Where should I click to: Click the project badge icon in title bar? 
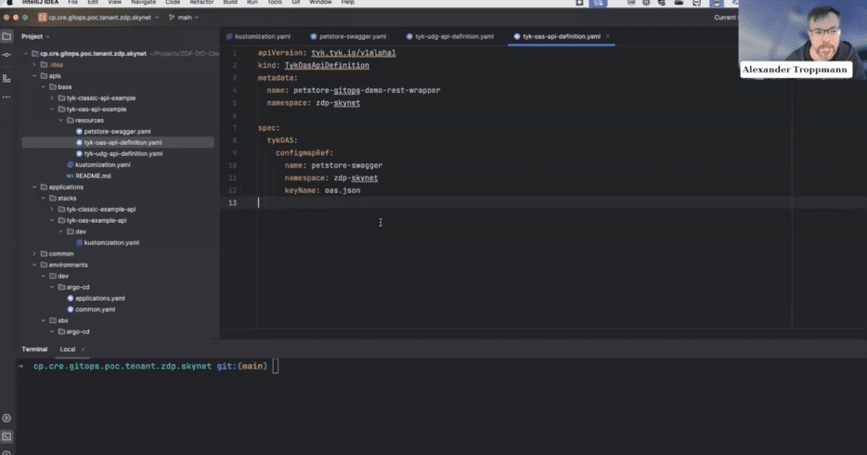(42, 17)
